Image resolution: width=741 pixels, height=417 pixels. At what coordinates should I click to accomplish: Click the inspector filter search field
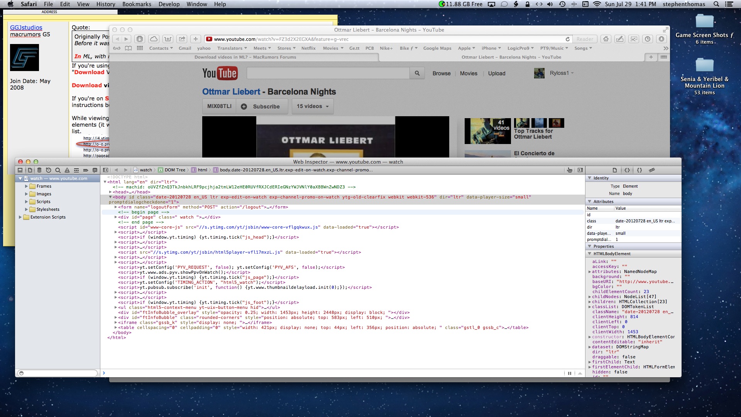click(x=58, y=373)
